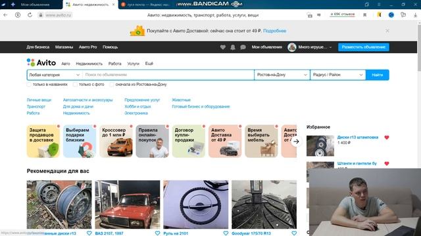Open Защита продавцов в доставке story card
This screenshot has height=236, width=421.
[43, 142]
